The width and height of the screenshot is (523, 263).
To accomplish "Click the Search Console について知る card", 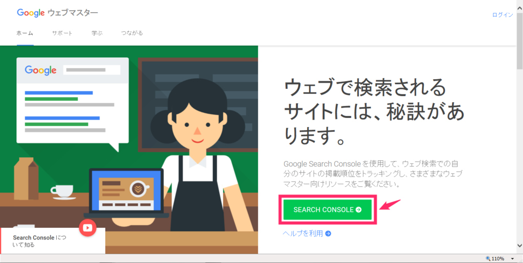I will point(53,241).
